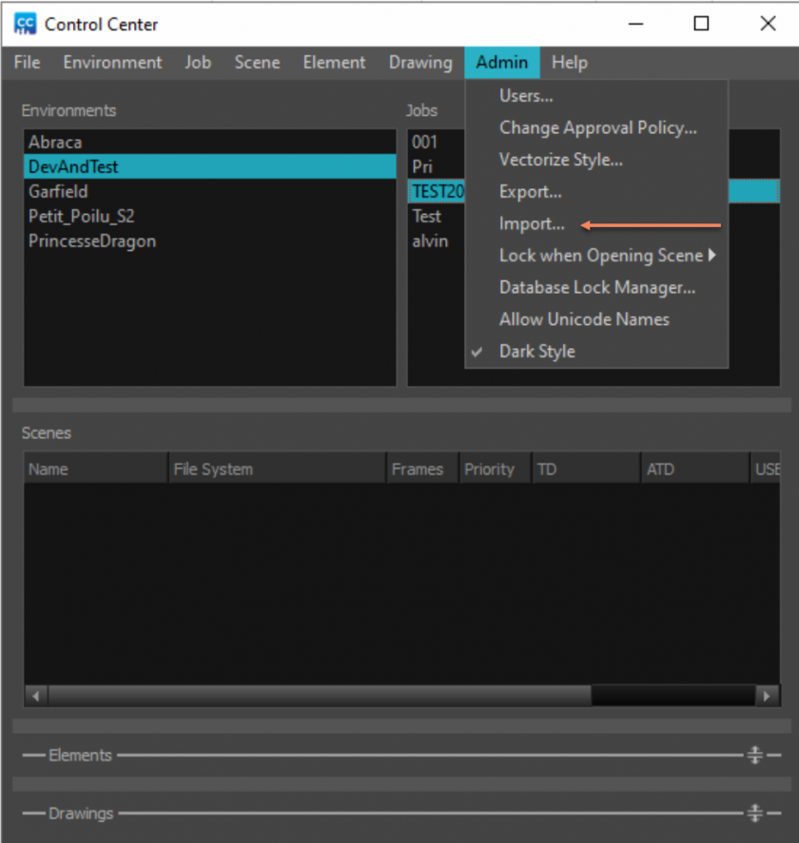The width and height of the screenshot is (799, 843).
Task: Open the Environment menu
Action: tap(112, 63)
